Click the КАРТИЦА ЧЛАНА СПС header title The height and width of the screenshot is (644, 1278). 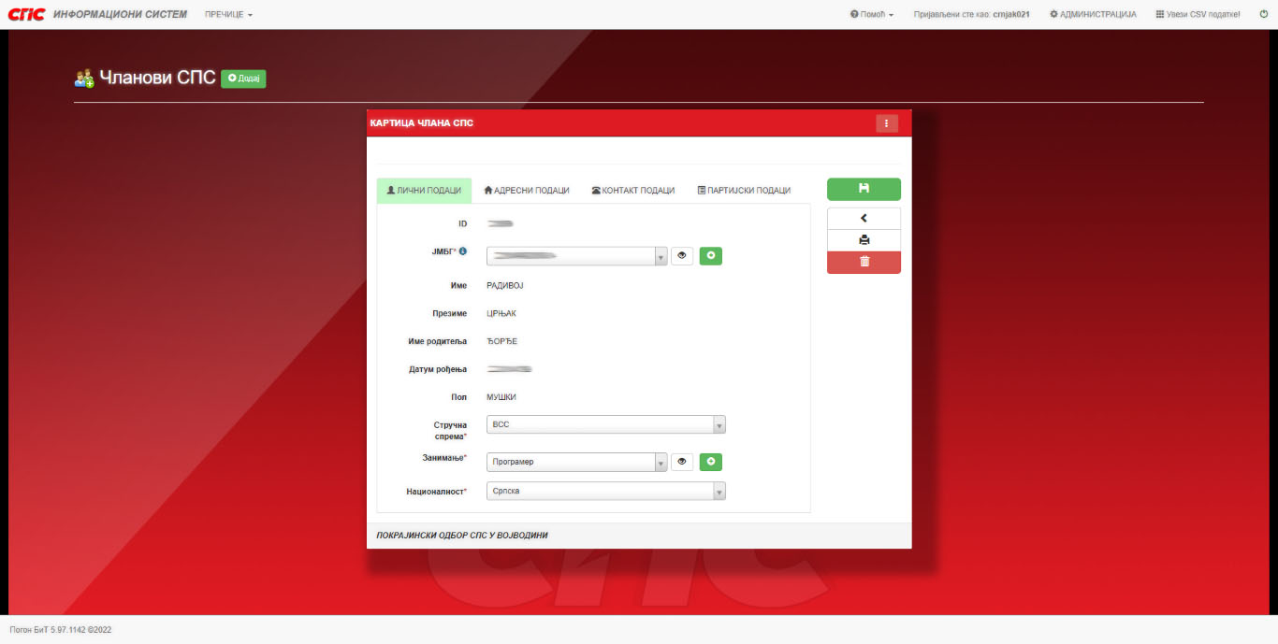(422, 123)
